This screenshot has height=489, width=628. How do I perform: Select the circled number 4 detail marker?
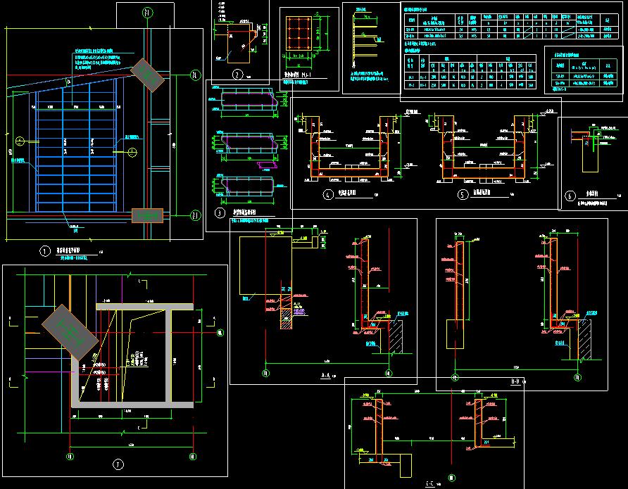(x=328, y=196)
